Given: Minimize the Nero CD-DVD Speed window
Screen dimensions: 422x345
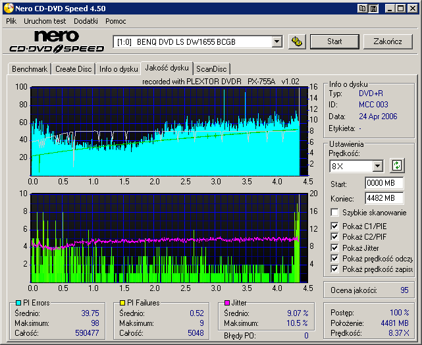Looking at the screenshot, I should point(389,9).
